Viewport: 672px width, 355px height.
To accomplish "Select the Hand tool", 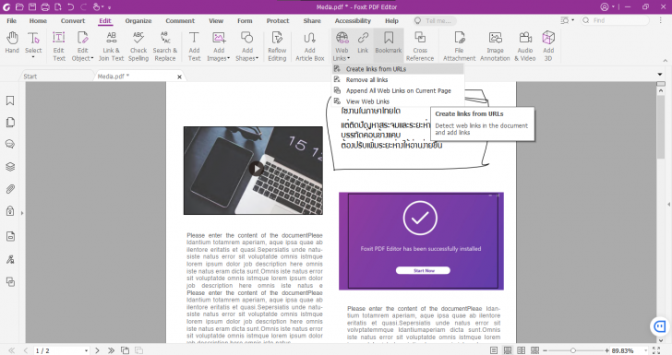I will [12, 42].
